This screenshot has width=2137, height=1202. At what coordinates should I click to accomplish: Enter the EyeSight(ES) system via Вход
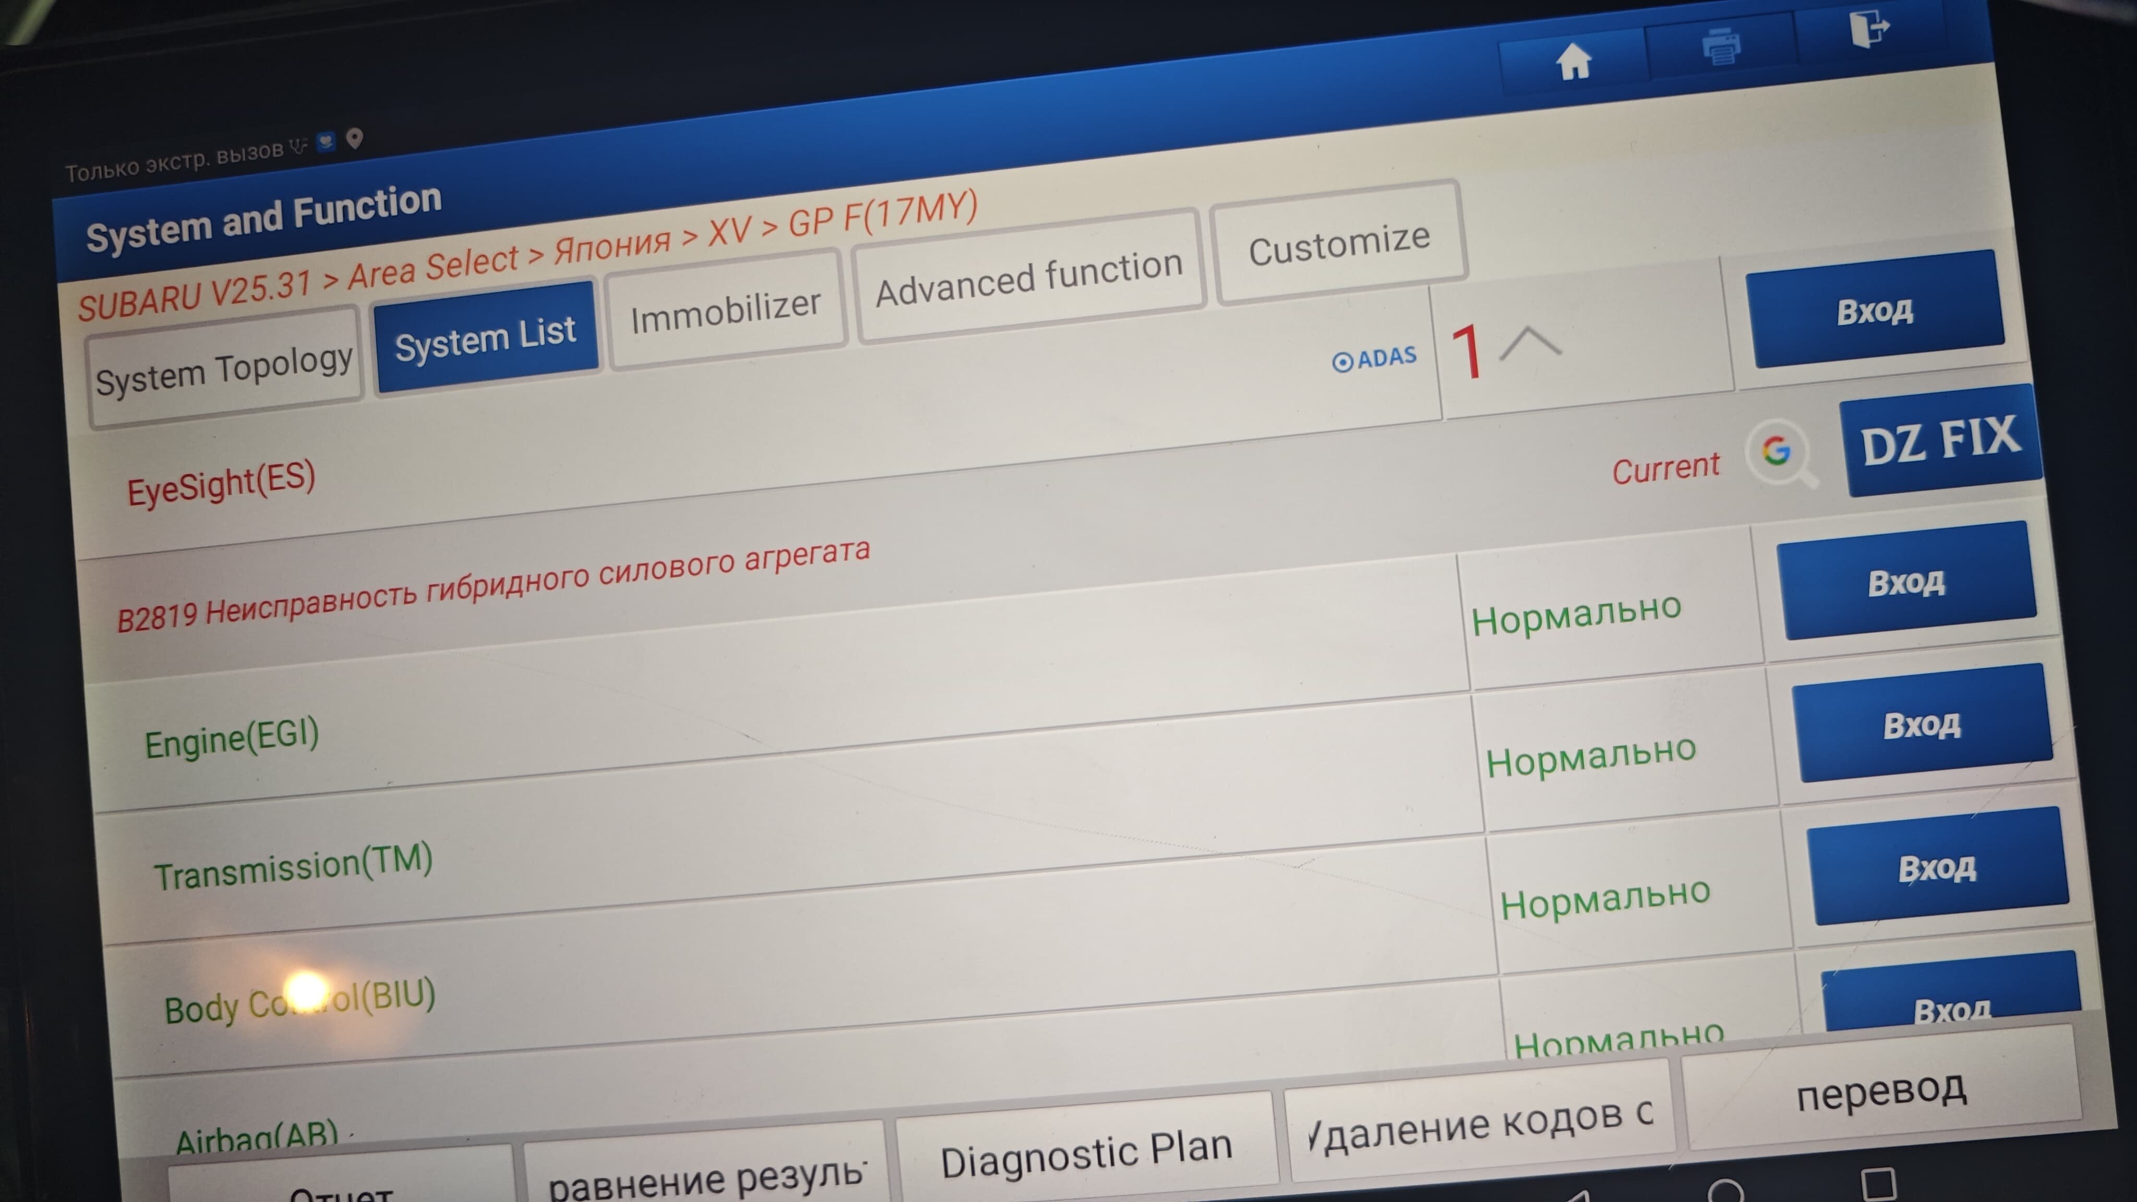click(x=1875, y=309)
